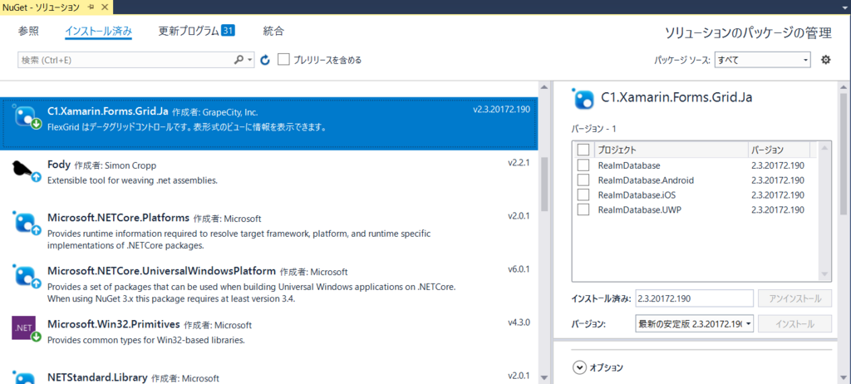Click the インストール button
The width and height of the screenshot is (851, 384).
pos(794,323)
